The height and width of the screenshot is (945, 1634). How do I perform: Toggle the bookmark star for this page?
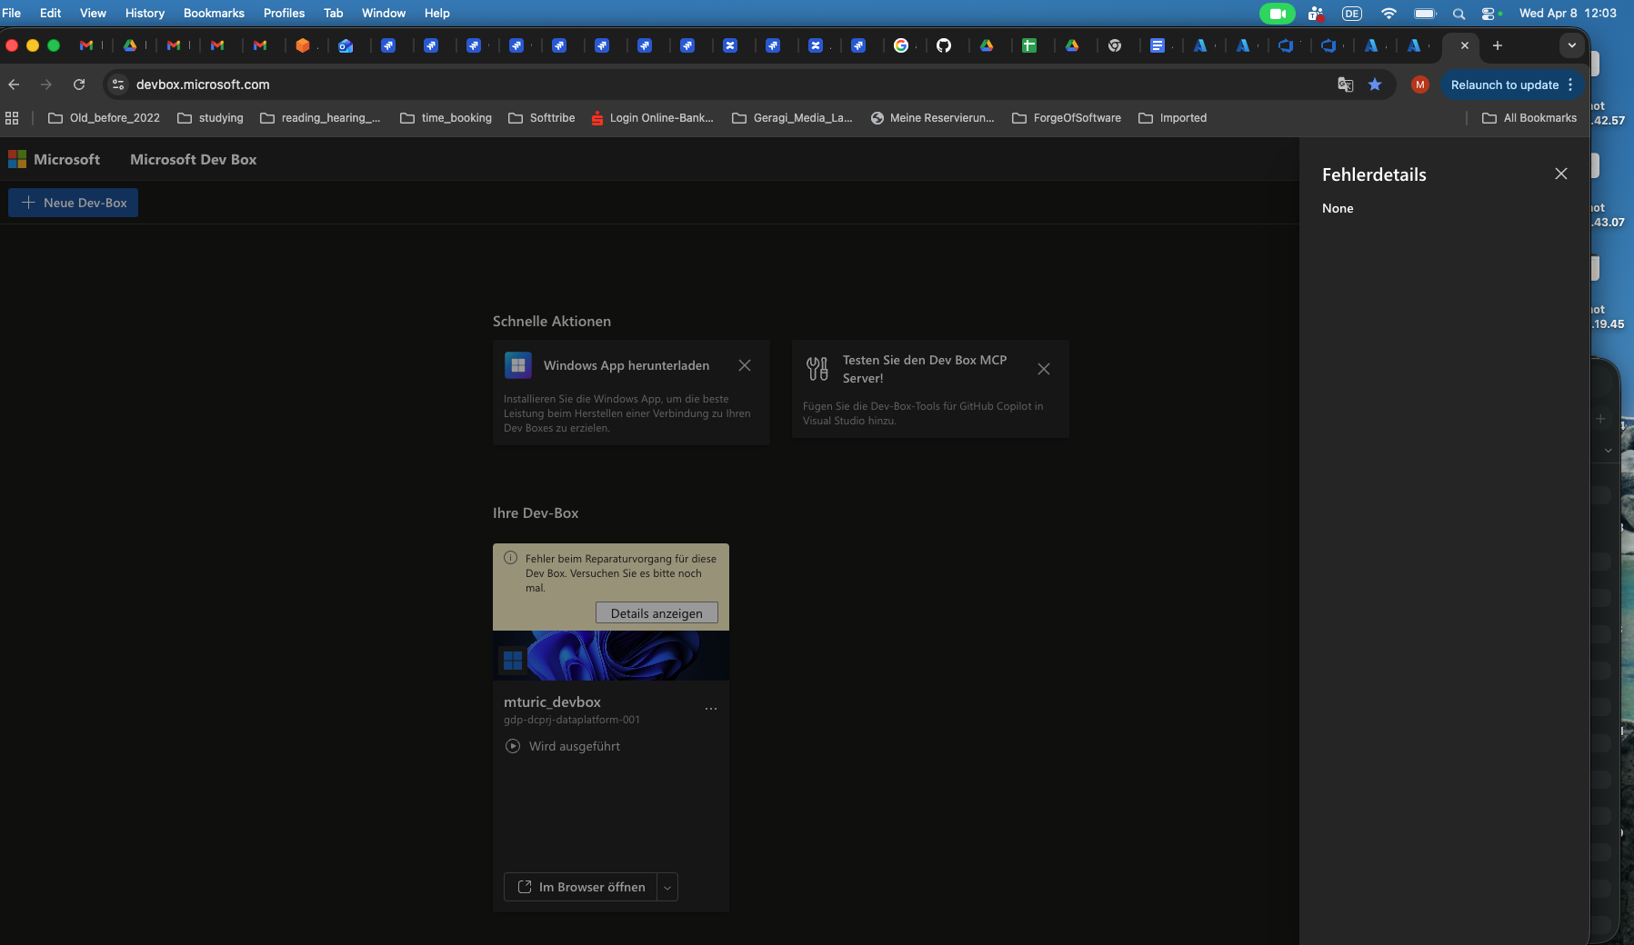(x=1375, y=85)
